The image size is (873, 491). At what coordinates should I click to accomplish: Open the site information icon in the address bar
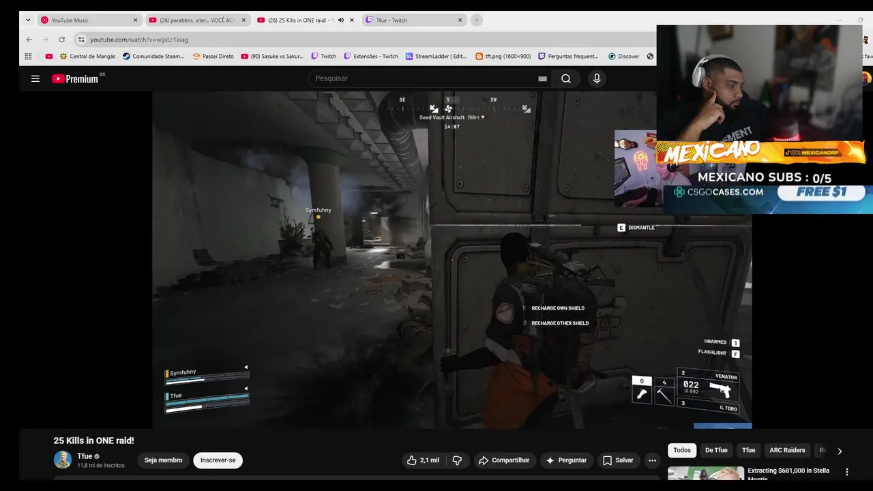point(81,40)
